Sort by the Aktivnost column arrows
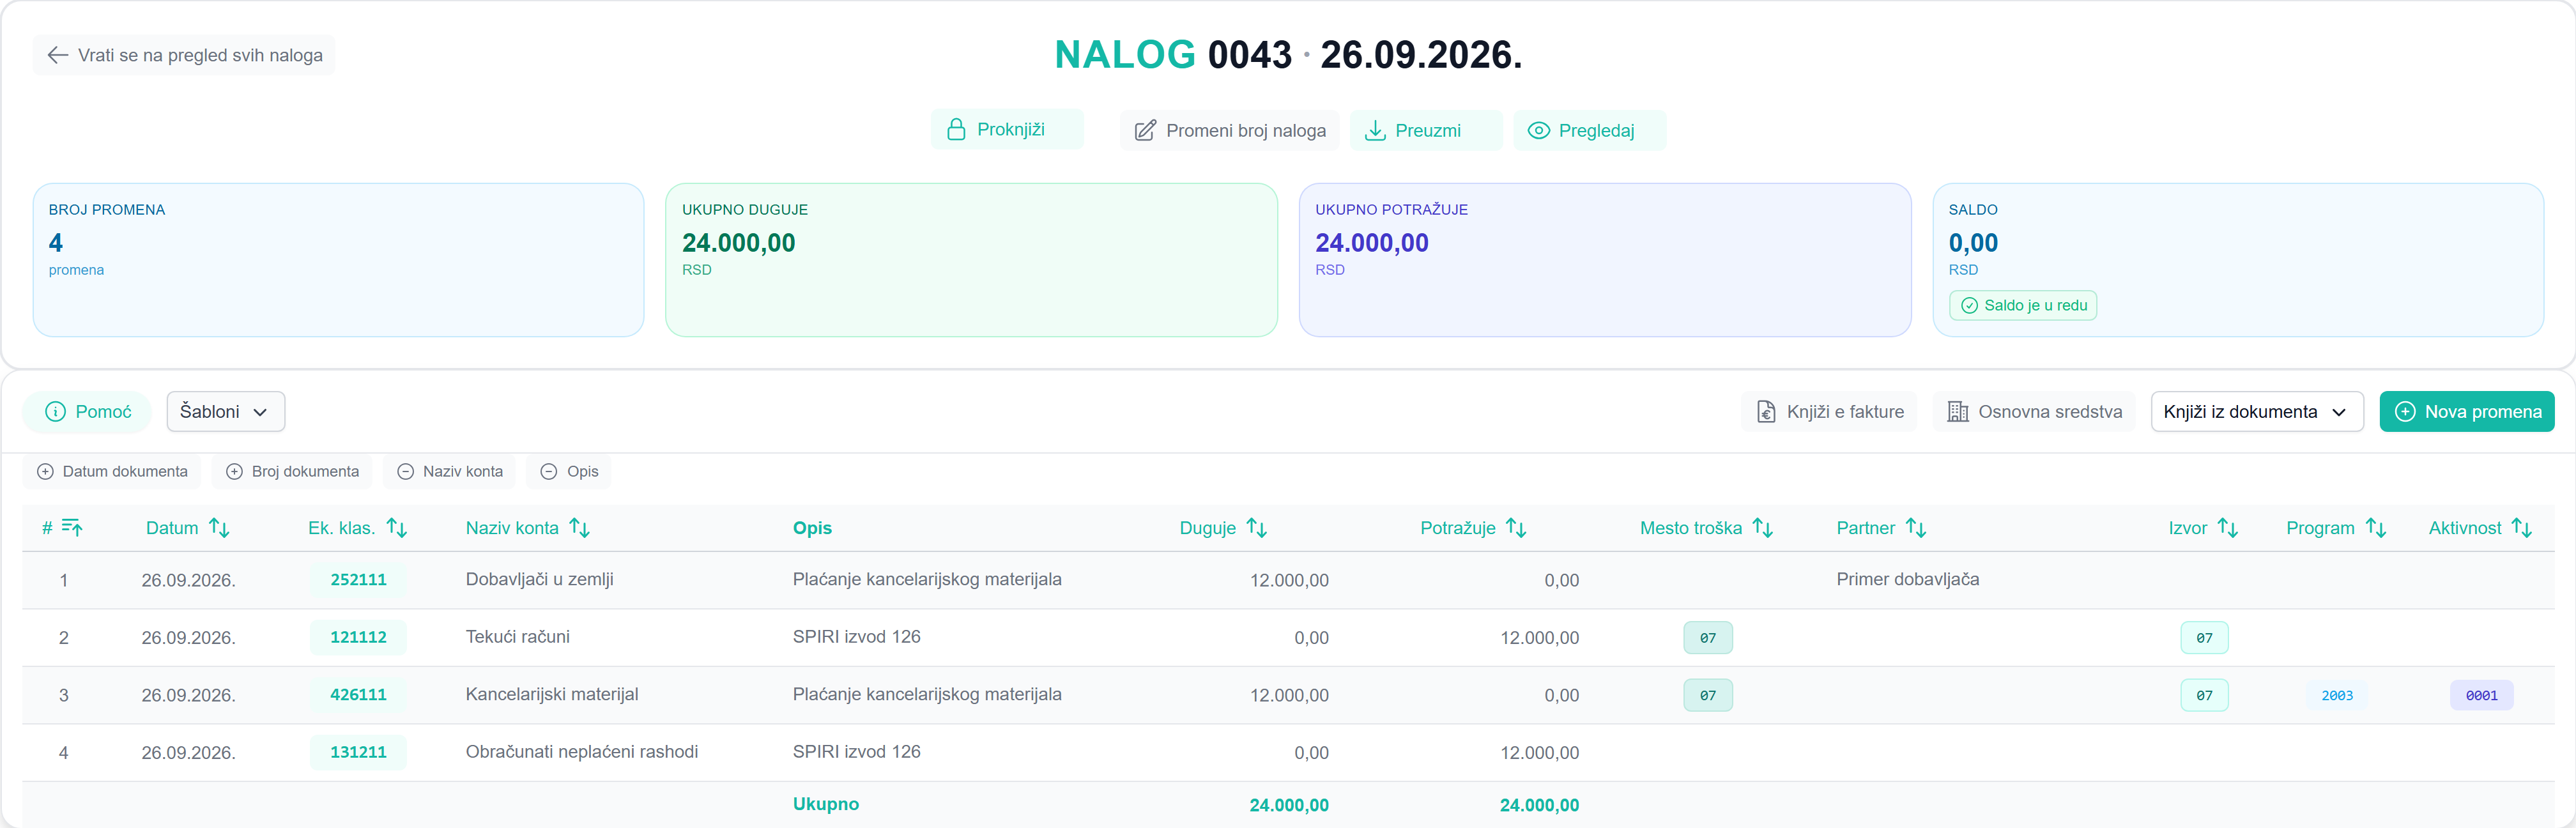This screenshot has width=2576, height=828. (2522, 528)
